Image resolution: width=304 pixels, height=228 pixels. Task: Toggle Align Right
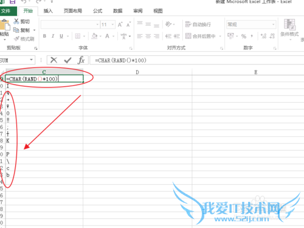[156, 36]
